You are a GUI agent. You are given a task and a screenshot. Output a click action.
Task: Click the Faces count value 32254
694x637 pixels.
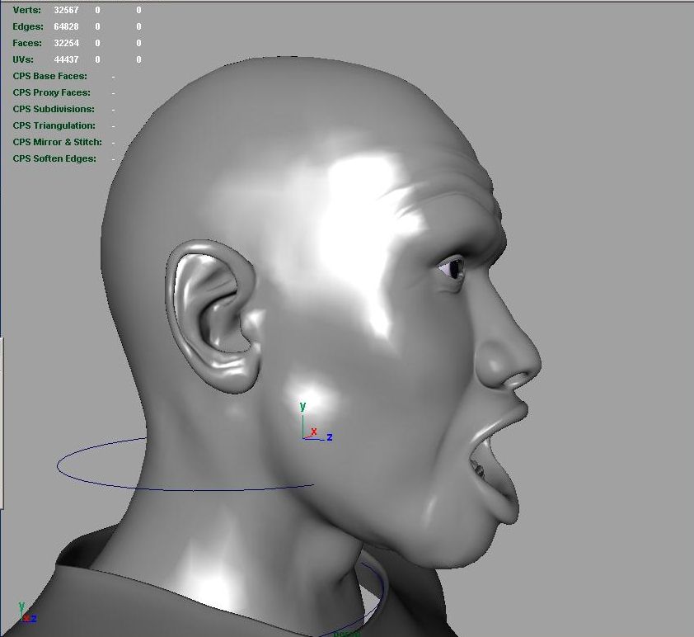point(66,43)
